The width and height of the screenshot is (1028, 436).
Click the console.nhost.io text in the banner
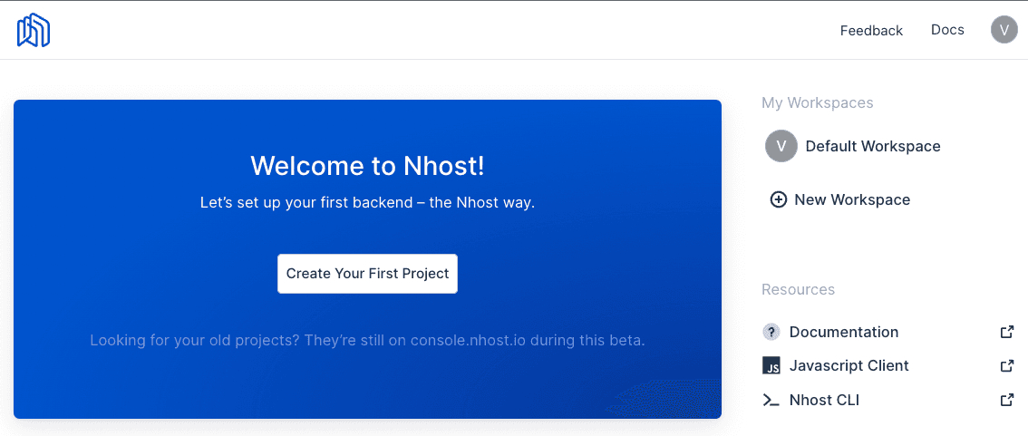tap(468, 341)
